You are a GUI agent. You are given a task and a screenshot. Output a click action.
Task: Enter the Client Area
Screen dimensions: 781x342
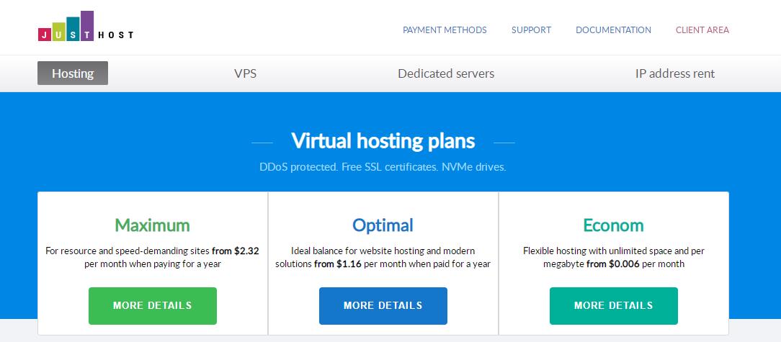[702, 30]
